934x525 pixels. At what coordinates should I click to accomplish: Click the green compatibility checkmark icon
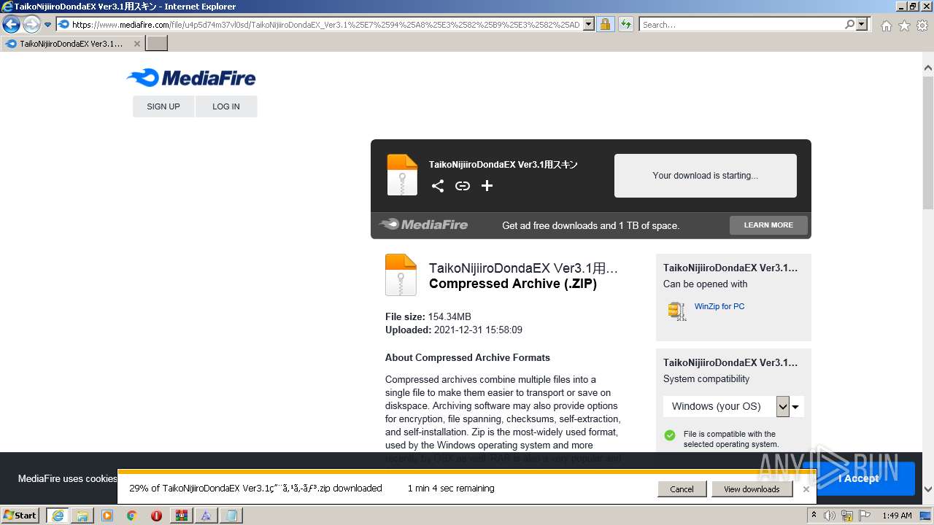tap(670, 435)
